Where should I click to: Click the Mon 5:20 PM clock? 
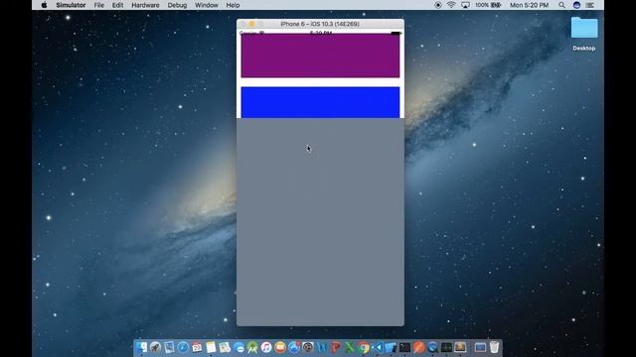pos(529,5)
